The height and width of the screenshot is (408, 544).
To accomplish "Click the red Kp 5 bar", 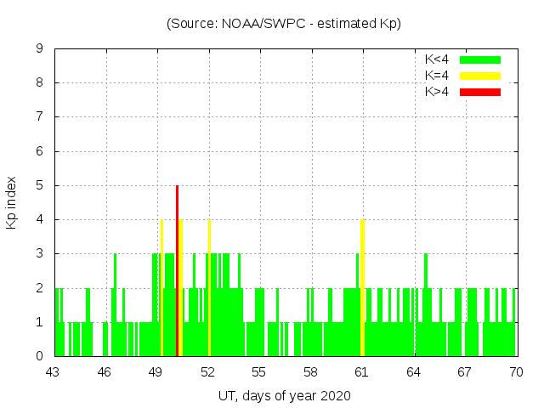I will click(x=177, y=270).
